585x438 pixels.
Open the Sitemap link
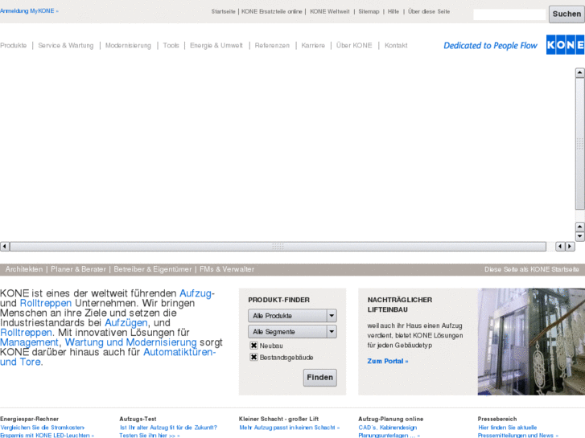369,11
